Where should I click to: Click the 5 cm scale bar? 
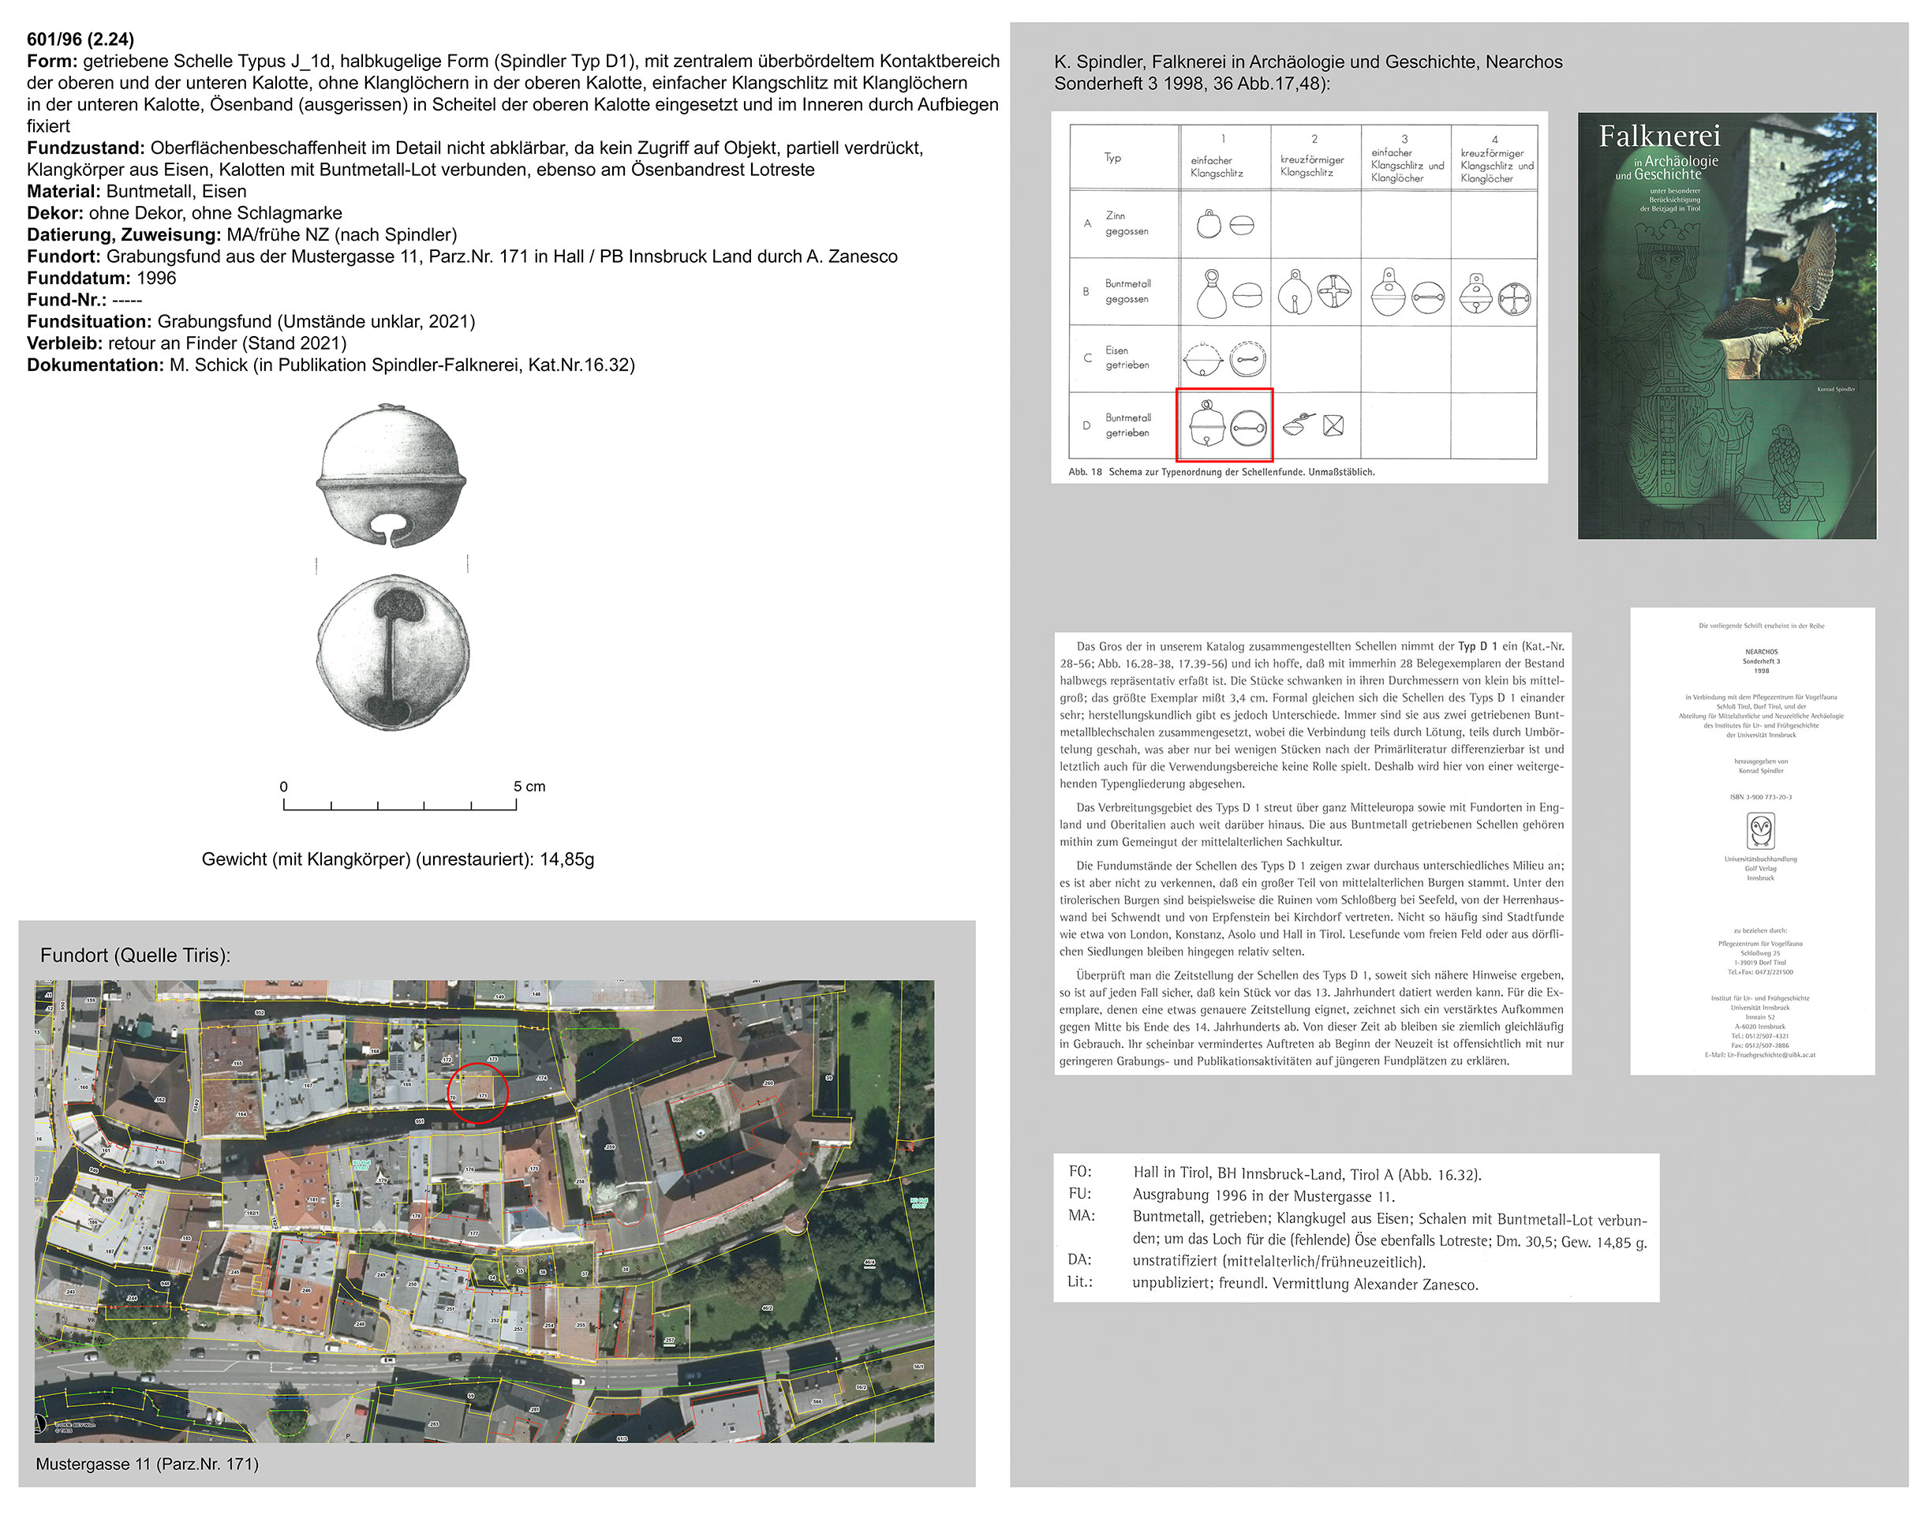[x=400, y=803]
